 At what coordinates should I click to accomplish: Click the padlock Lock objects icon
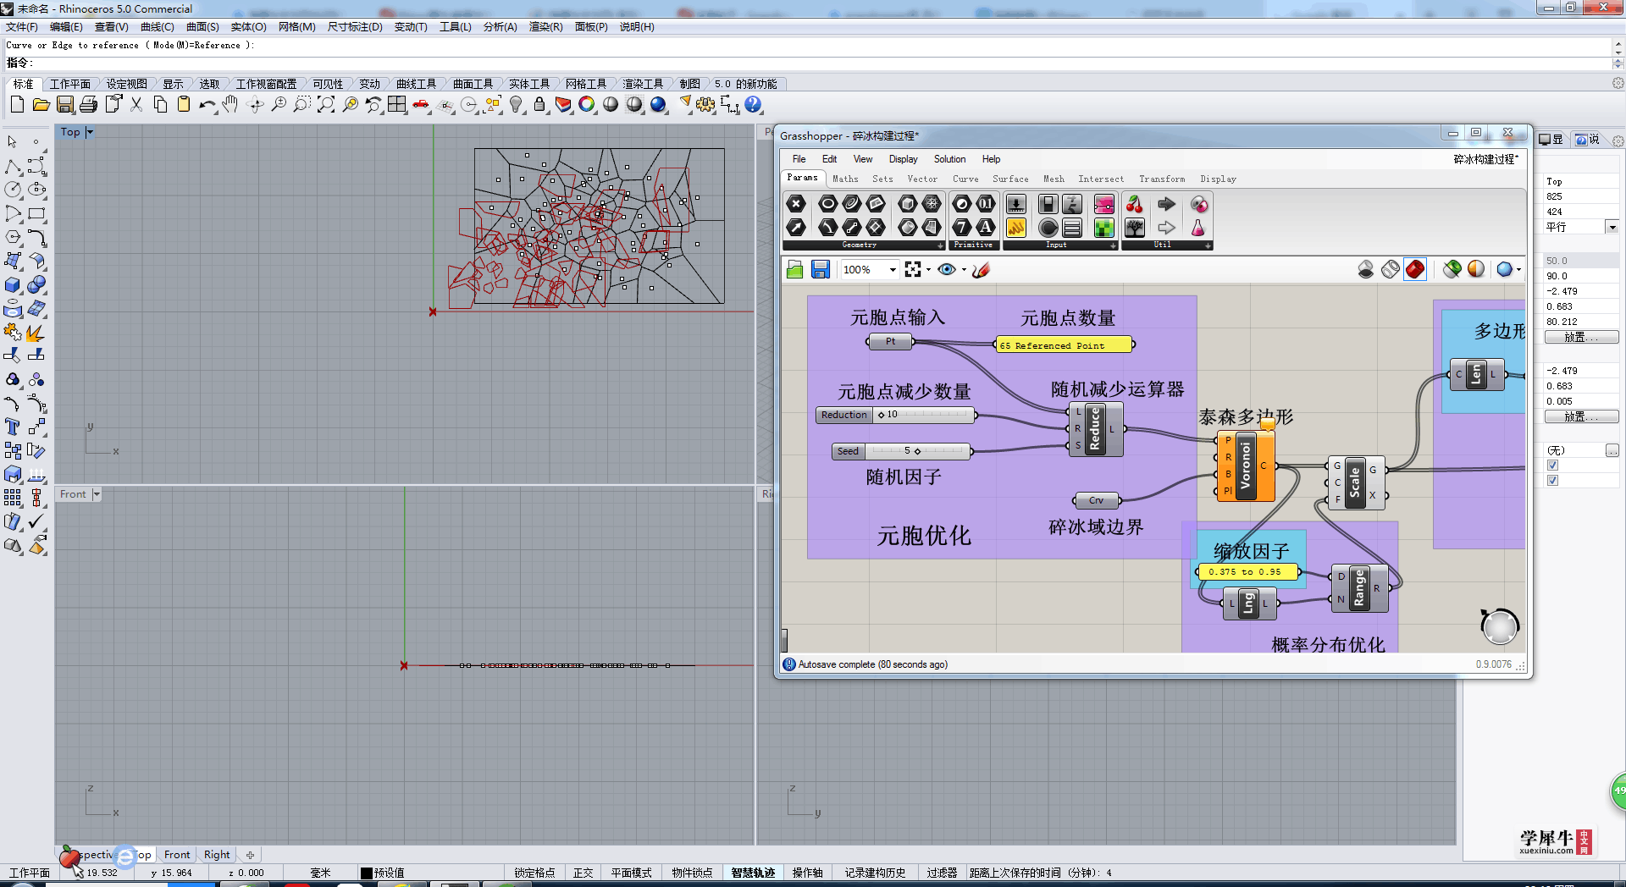(x=539, y=105)
